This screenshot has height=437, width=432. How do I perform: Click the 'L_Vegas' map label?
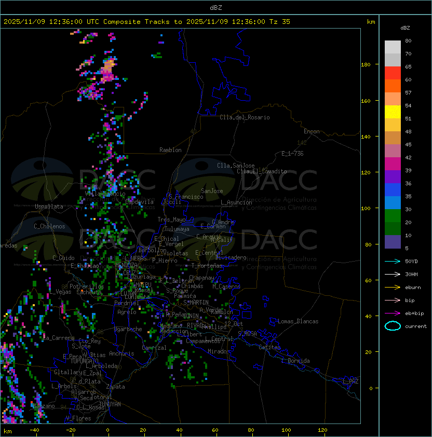pyautogui.click(x=60, y=292)
